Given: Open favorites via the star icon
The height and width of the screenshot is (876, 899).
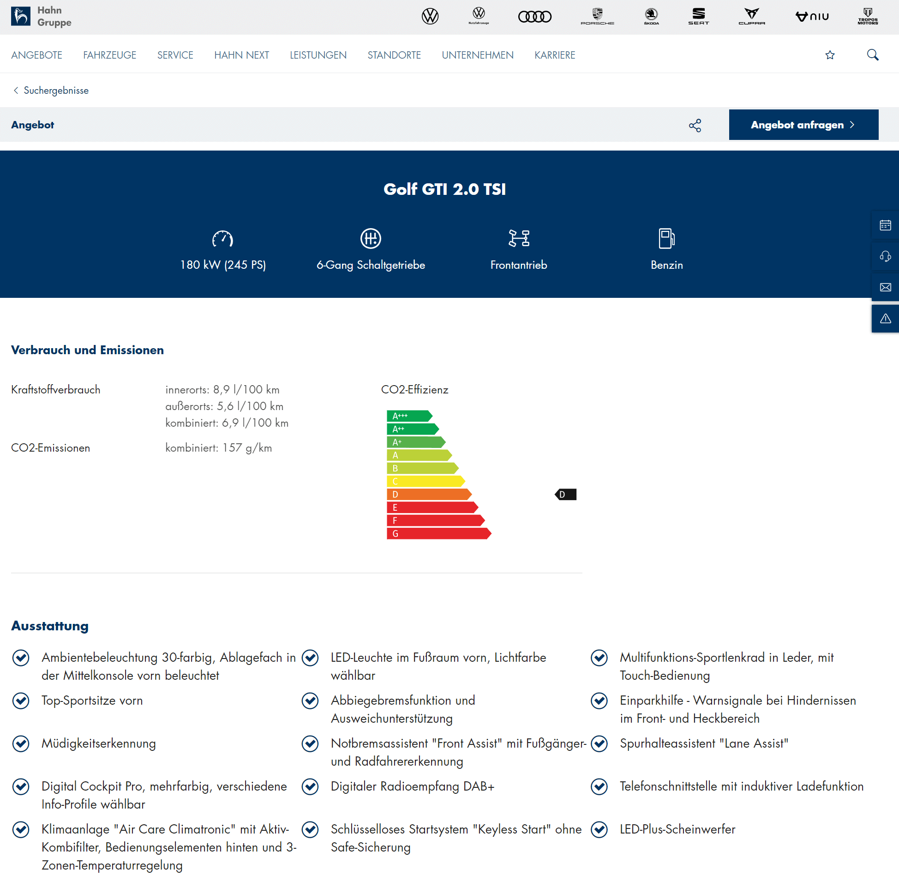Looking at the screenshot, I should [x=830, y=55].
